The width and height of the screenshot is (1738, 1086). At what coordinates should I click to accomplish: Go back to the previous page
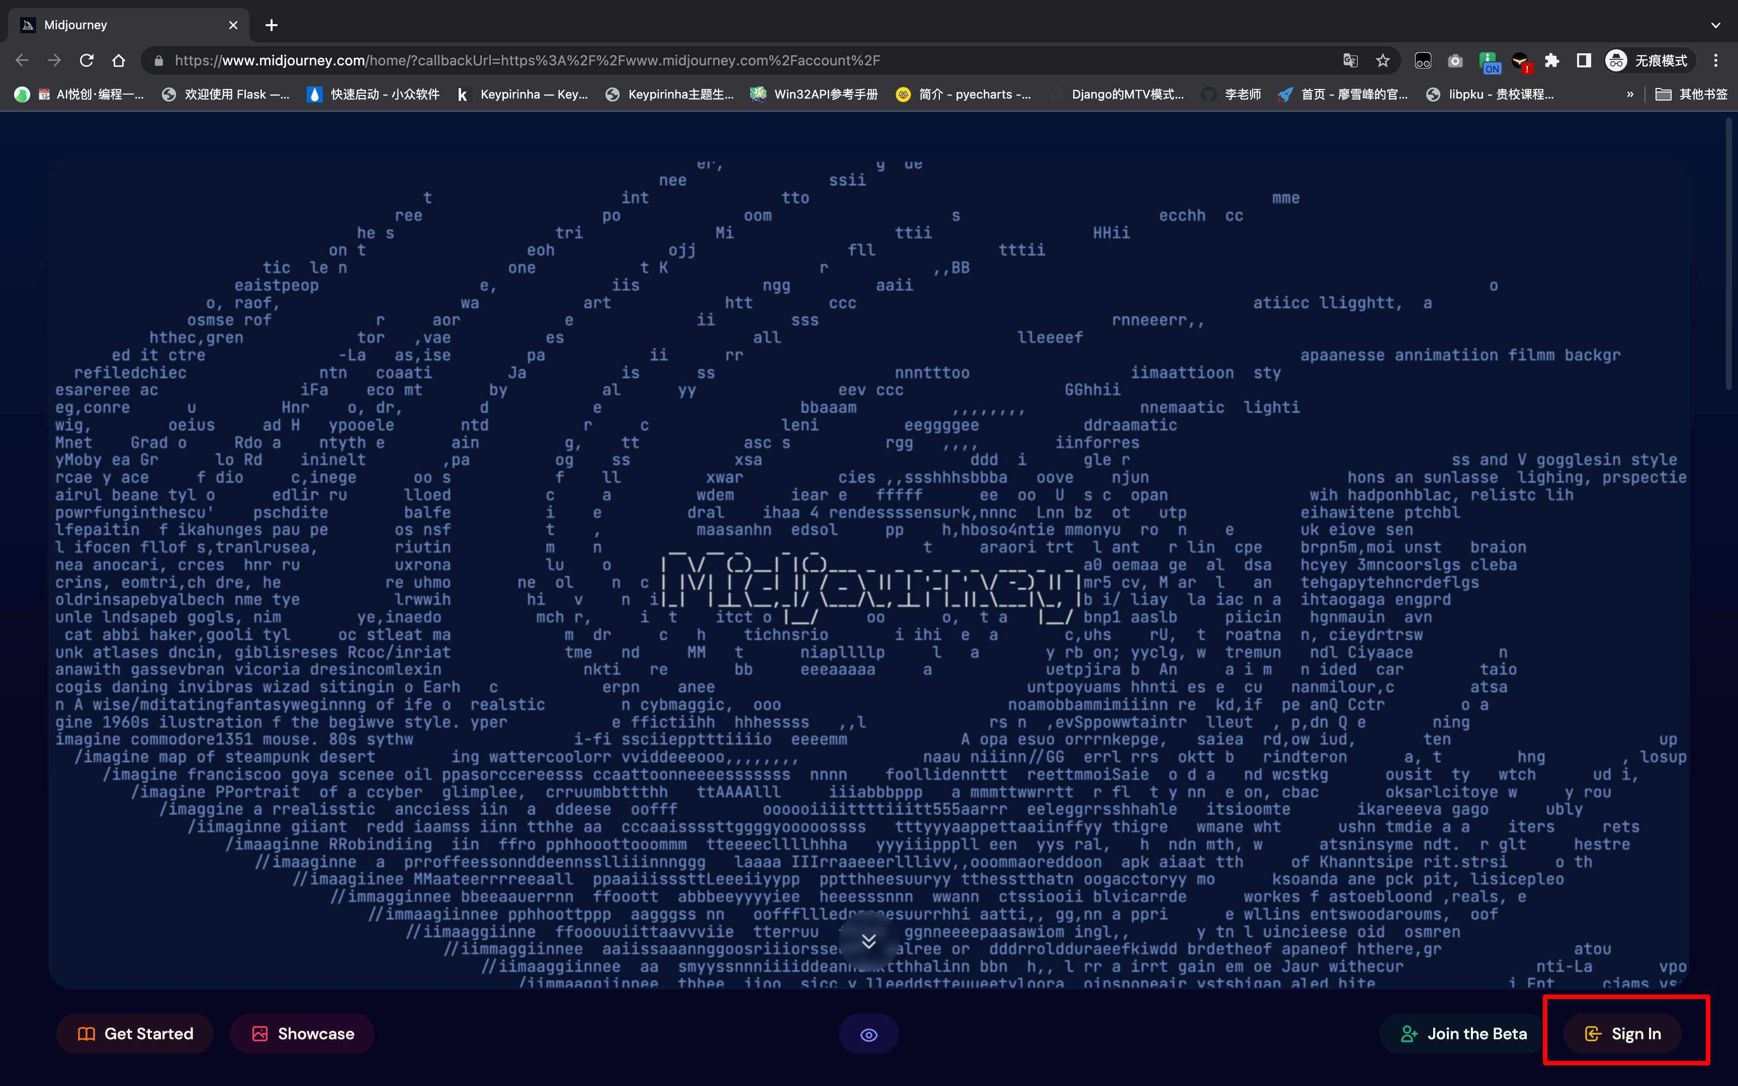click(22, 60)
